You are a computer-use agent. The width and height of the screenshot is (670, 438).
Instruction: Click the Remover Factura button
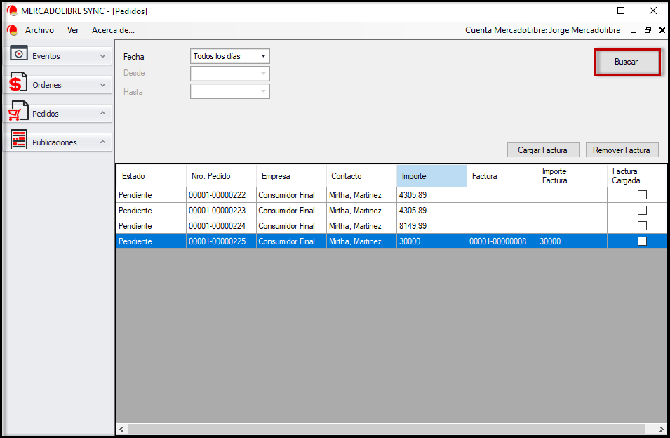pyautogui.click(x=622, y=150)
